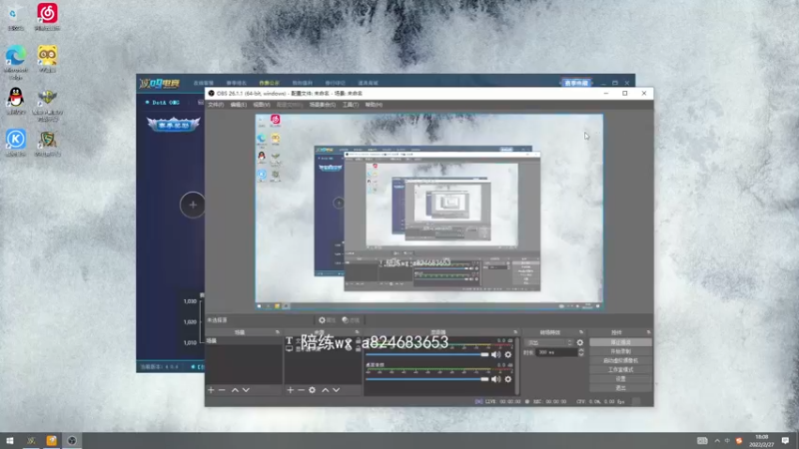Click the Stop Streaming button in Controls
This screenshot has width=799, height=449.
pyautogui.click(x=620, y=342)
